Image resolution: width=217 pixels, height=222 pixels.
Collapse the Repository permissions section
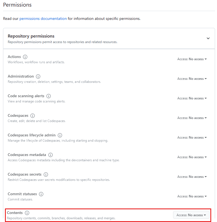[208, 38]
